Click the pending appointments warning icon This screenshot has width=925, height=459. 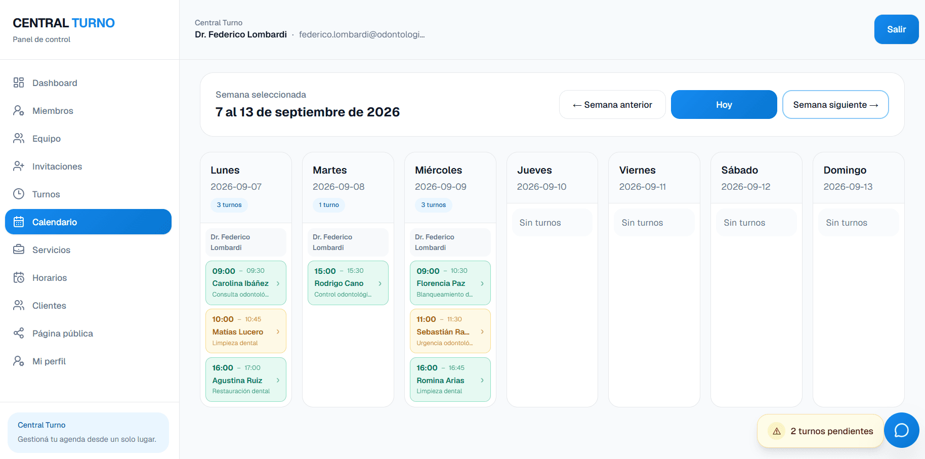click(x=777, y=431)
